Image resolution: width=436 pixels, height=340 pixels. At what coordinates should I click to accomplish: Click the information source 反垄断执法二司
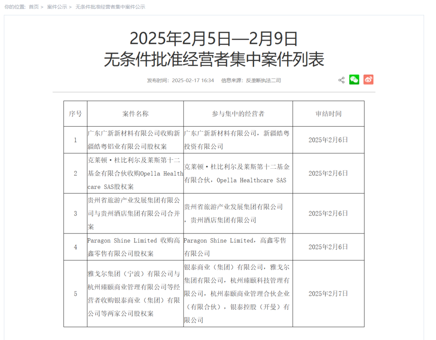263,80
